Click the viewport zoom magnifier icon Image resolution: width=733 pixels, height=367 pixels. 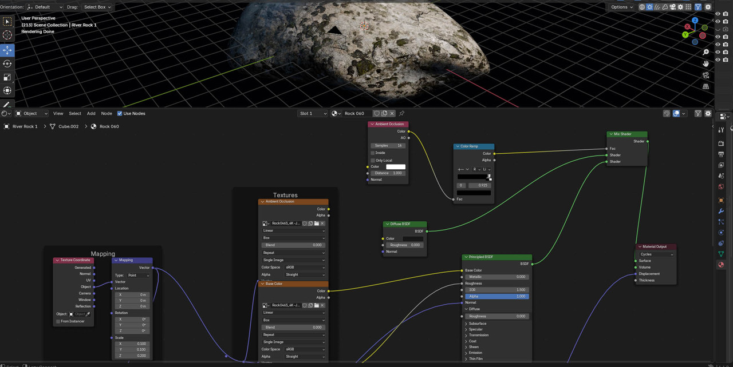pos(706,52)
